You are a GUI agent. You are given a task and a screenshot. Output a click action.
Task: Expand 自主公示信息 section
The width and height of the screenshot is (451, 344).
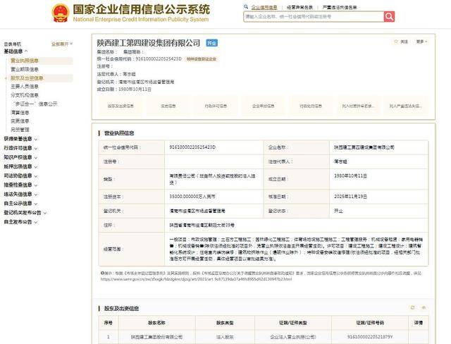20,203
